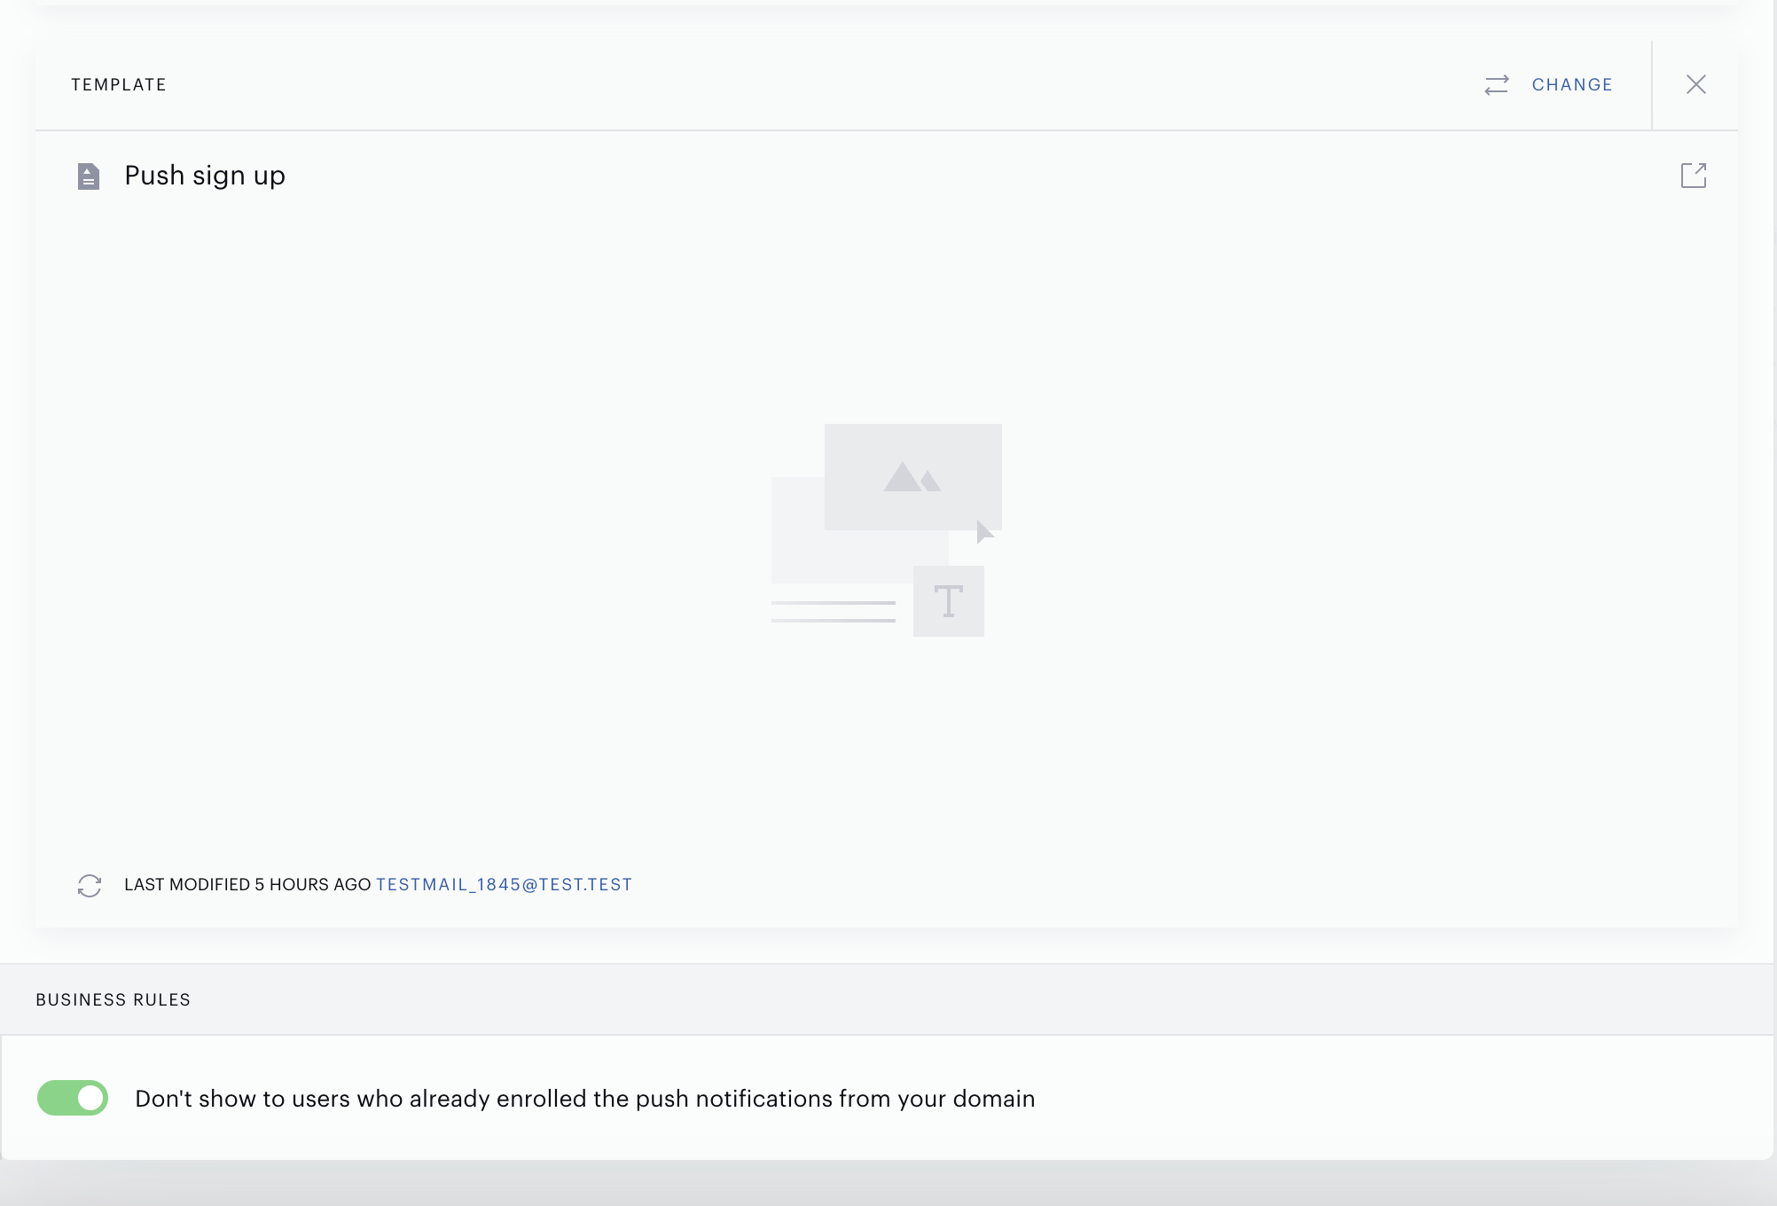Click the Don't show to users rule text
1777x1206 pixels.
point(584,1099)
